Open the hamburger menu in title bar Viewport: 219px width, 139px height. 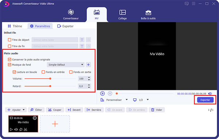(193, 4)
